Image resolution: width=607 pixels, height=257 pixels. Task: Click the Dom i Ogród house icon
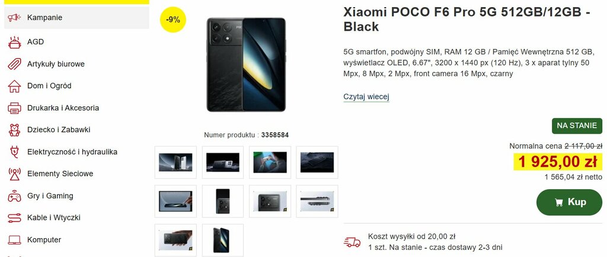click(x=14, y=86)
